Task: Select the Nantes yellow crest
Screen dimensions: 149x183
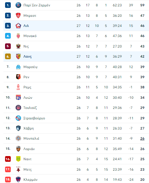Action: [18, 159]
